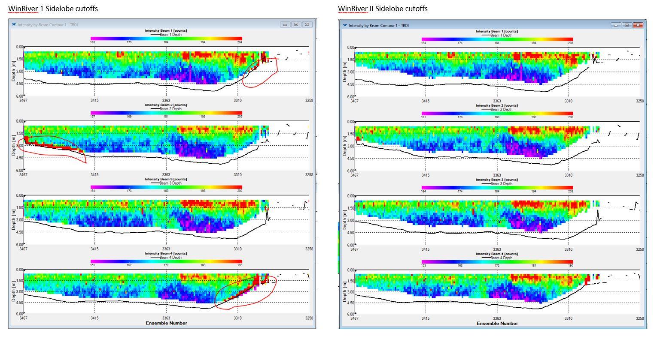Click the 'WinRiver II Sidelobe cutoffs' heading

click(x=383, y=9)
